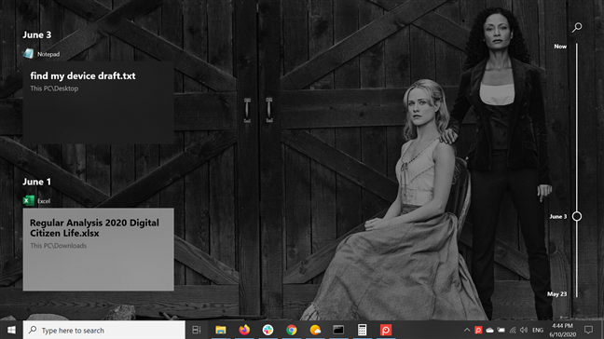Click the This PC\Desktop path text
Screen dimensions: 604x339
(54, 88)
